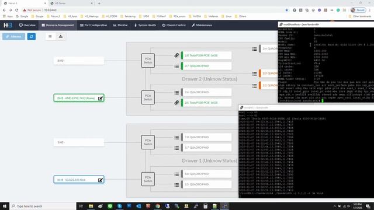Click list icon beside 1:7 QUADRO P400
The image size is (374, 210).
(176, 148)
